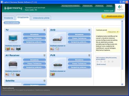Delete the DVD device with its trash icon

[89, 30]
